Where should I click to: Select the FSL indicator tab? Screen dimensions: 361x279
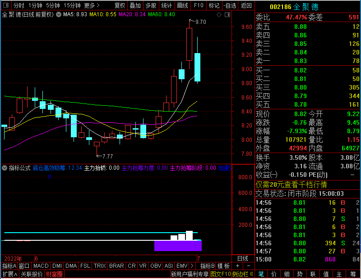click(x=85, y=266)
